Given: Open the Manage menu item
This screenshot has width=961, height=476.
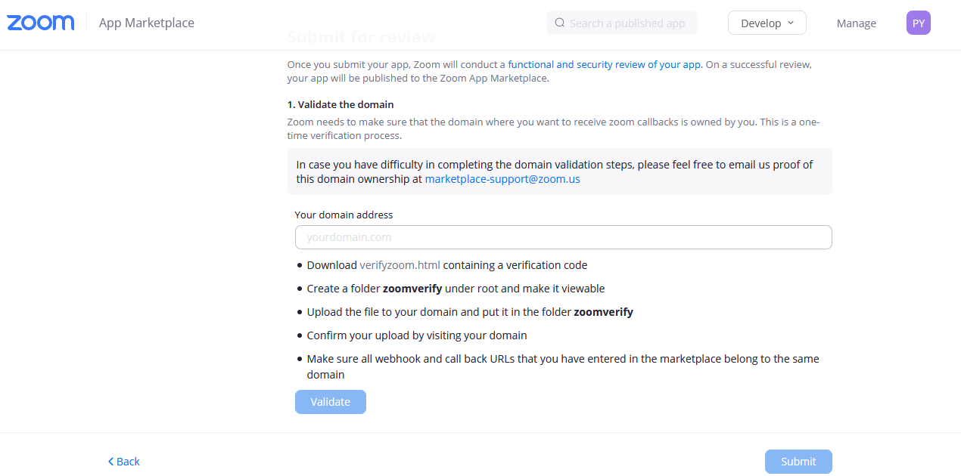Looking at the screenshot, I should click(856, 23).
